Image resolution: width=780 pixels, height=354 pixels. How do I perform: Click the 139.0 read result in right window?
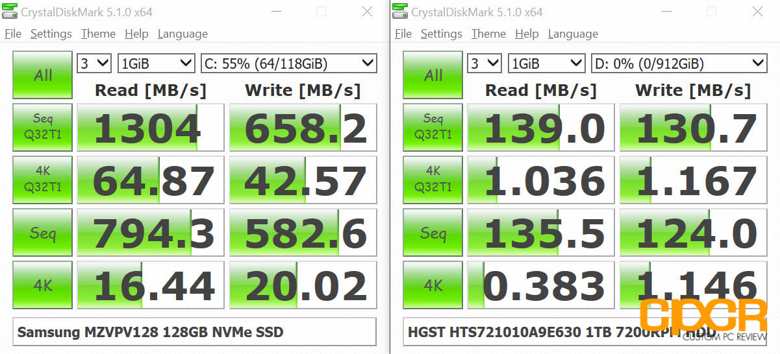(542, 128)
